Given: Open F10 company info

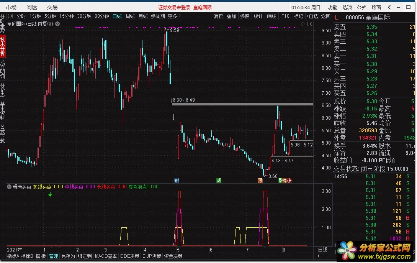Looking at the screenshot, I should coord(285,16).
